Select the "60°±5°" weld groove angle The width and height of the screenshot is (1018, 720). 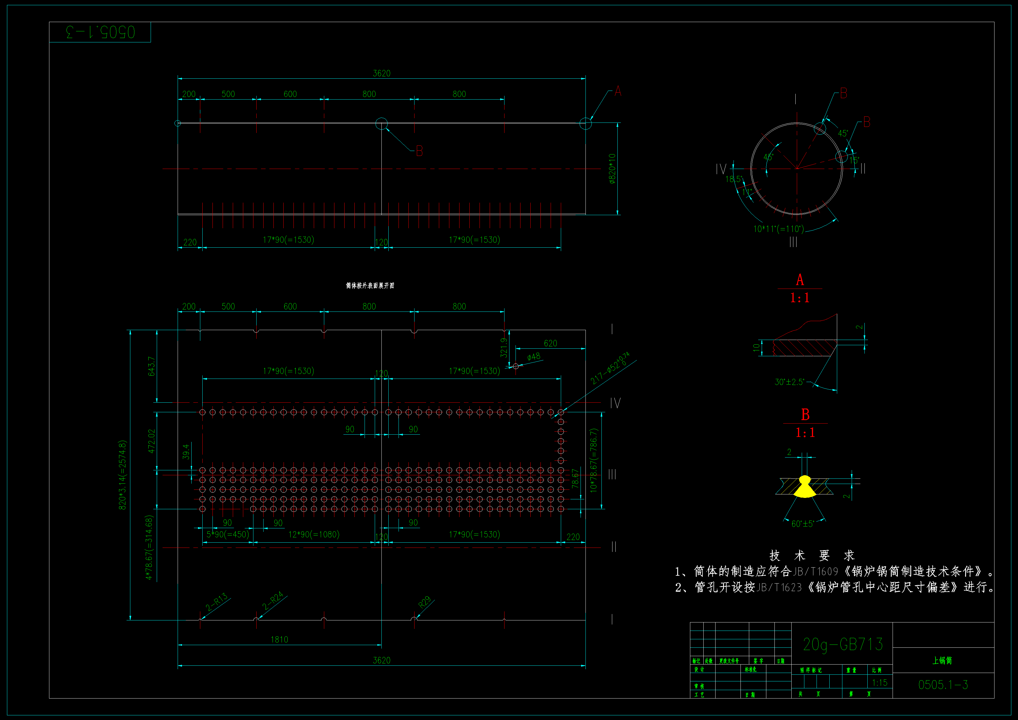(x=803, y=524)
